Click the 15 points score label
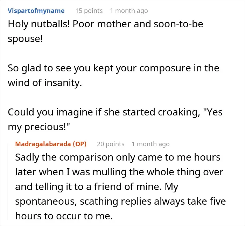This screenshot has height=226, width=245. pos(89,11)
